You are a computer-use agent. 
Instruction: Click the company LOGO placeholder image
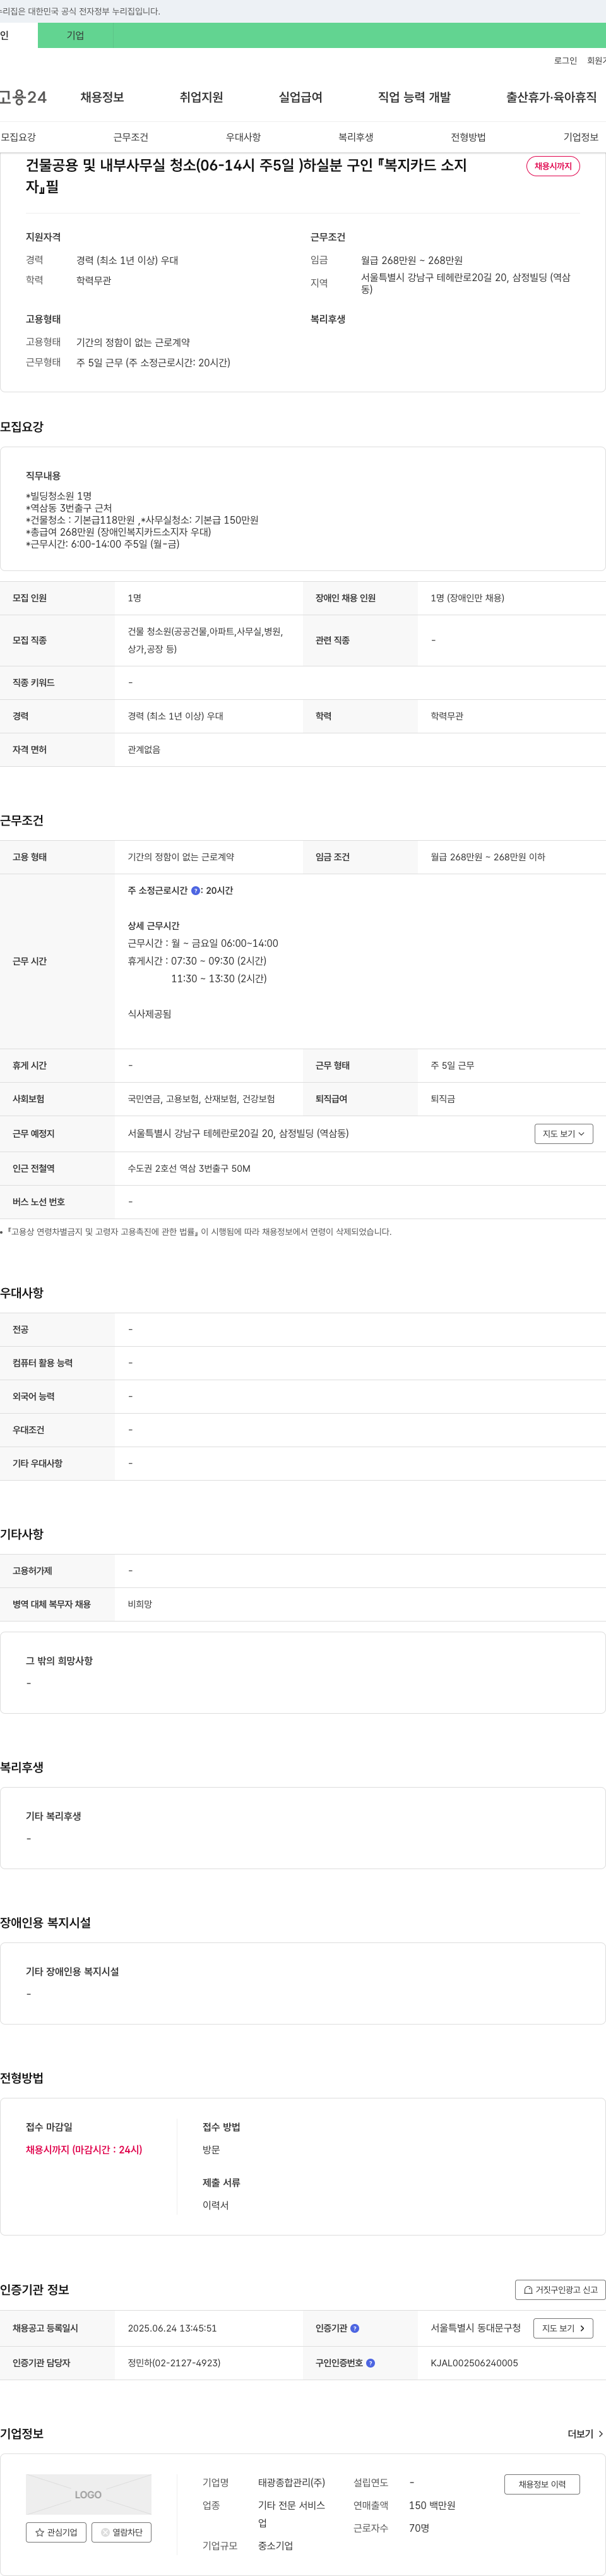88,2494
